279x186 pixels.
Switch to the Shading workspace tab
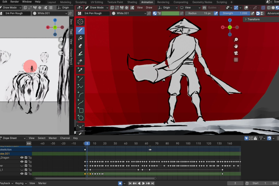pos(132,2)
